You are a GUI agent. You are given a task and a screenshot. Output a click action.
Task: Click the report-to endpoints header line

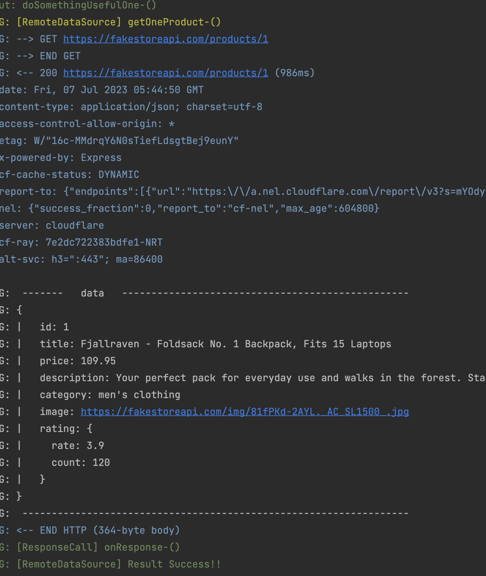(243, 192)
